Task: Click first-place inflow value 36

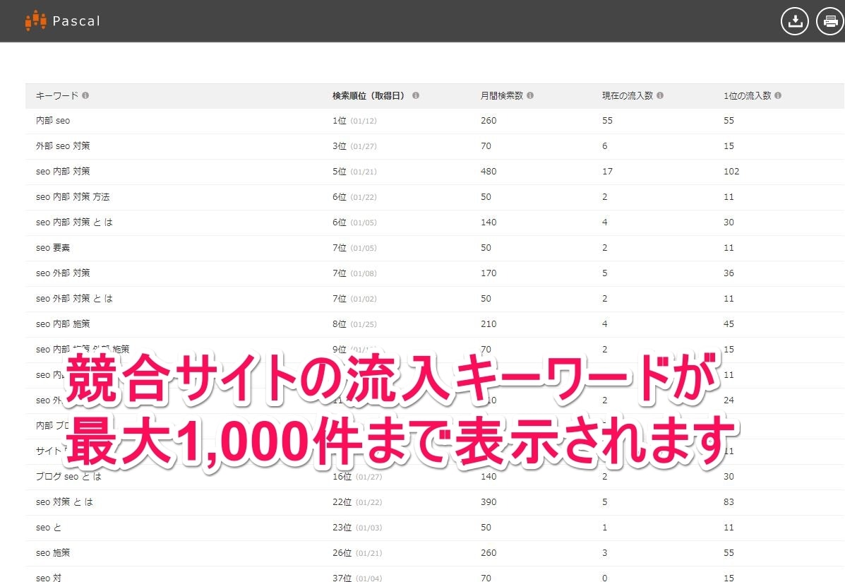Action: click(729, 273)
